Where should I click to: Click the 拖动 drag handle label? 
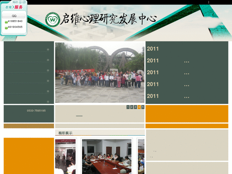(15, 2)
